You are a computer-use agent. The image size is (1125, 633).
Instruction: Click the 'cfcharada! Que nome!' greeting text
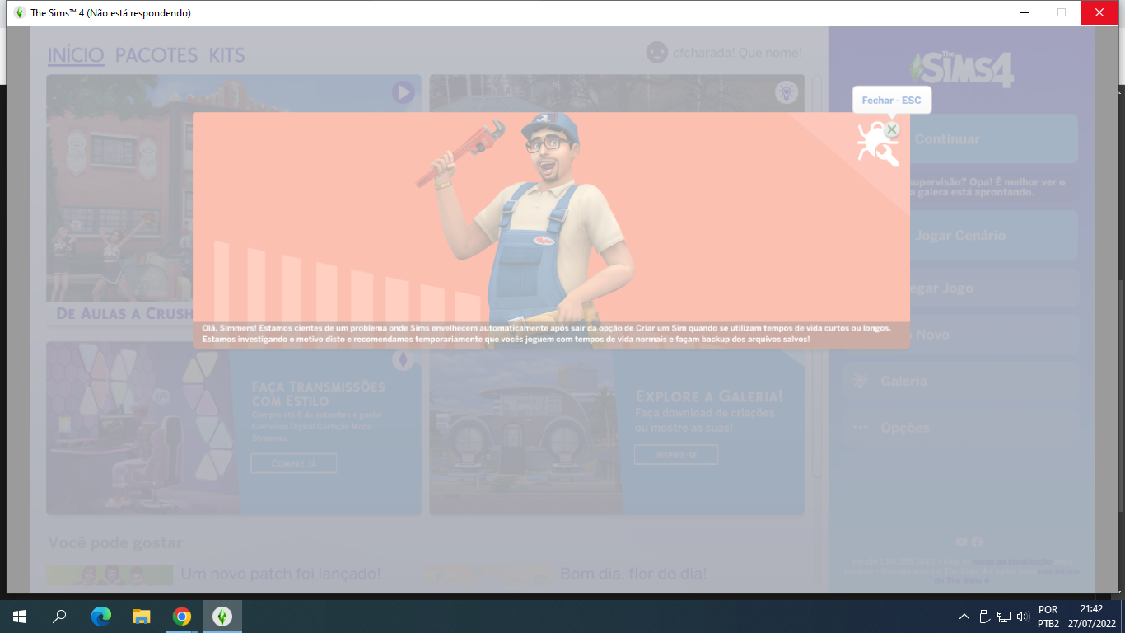pyautogui.click(x=737, y=53)
